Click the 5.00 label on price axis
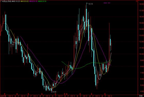The image size is (144, 97). (141, 85)
